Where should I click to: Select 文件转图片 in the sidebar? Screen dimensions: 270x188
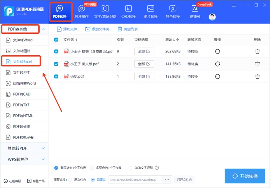click(24, 51)
